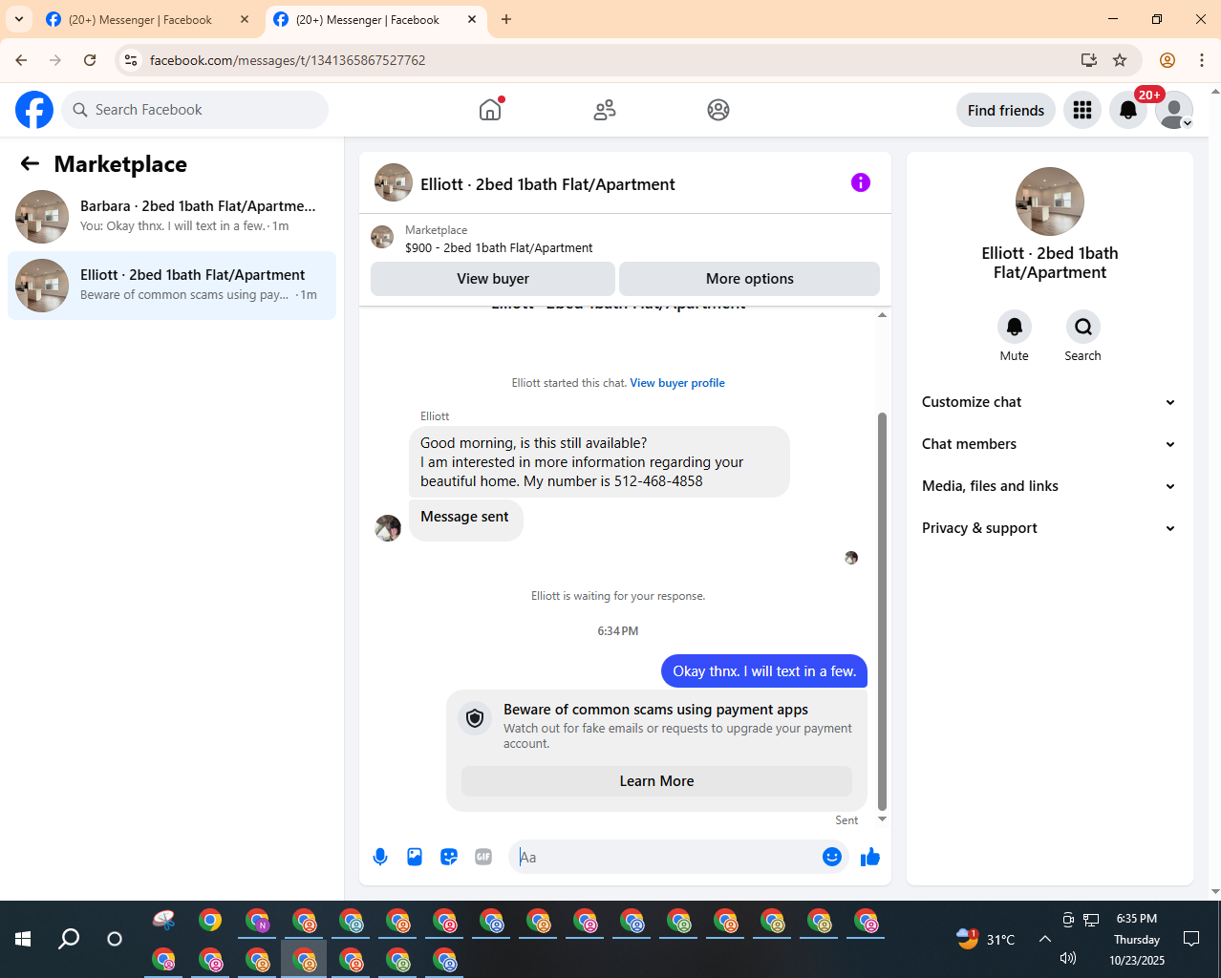Record a voice clip with microphone icon
This screenshot has width=1221, height=978.
click(380, 857)
